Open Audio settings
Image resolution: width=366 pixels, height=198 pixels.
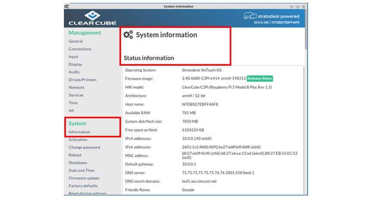click(x=74, y=72)
